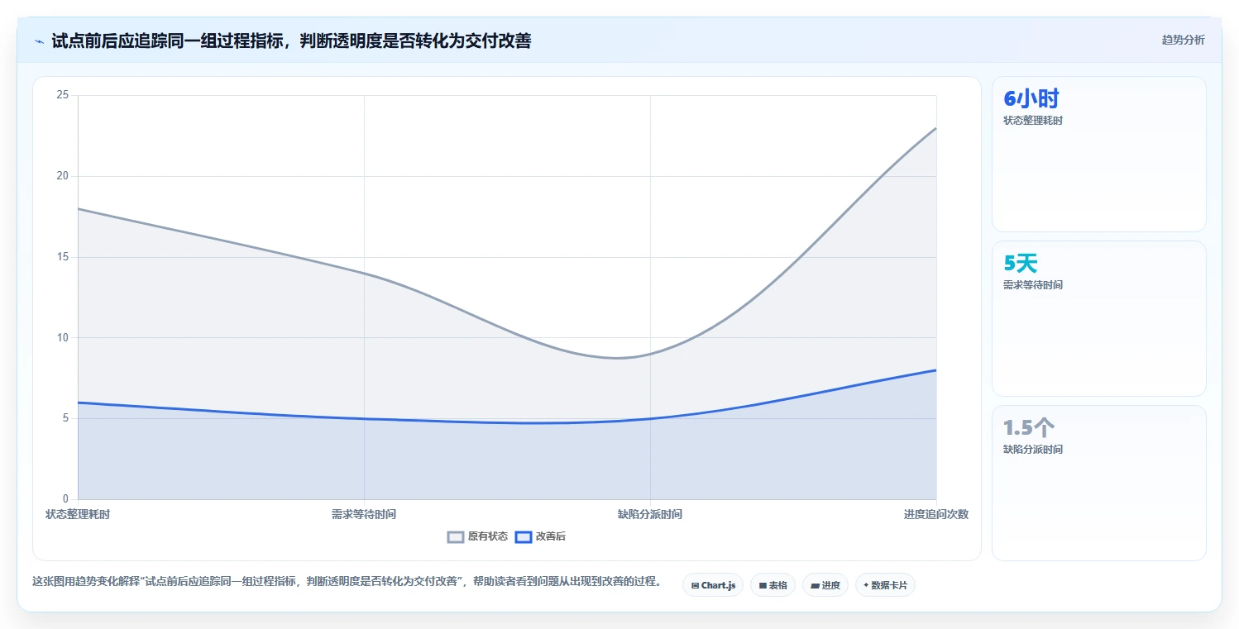The image size is (1239, 629).
Task: Click the 6小时 stat value
Action: [1031, 98]
